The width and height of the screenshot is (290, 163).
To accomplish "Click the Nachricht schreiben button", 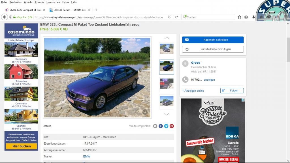I will [213, 40].
